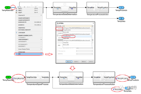Tick the 显示传播 checkbox in the dialog

click(57, 31)
